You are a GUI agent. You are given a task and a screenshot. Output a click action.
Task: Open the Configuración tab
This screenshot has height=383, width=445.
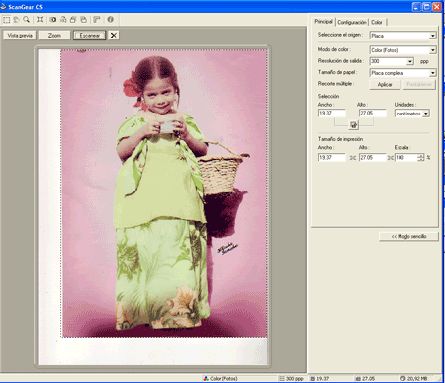tap(352, 22)
